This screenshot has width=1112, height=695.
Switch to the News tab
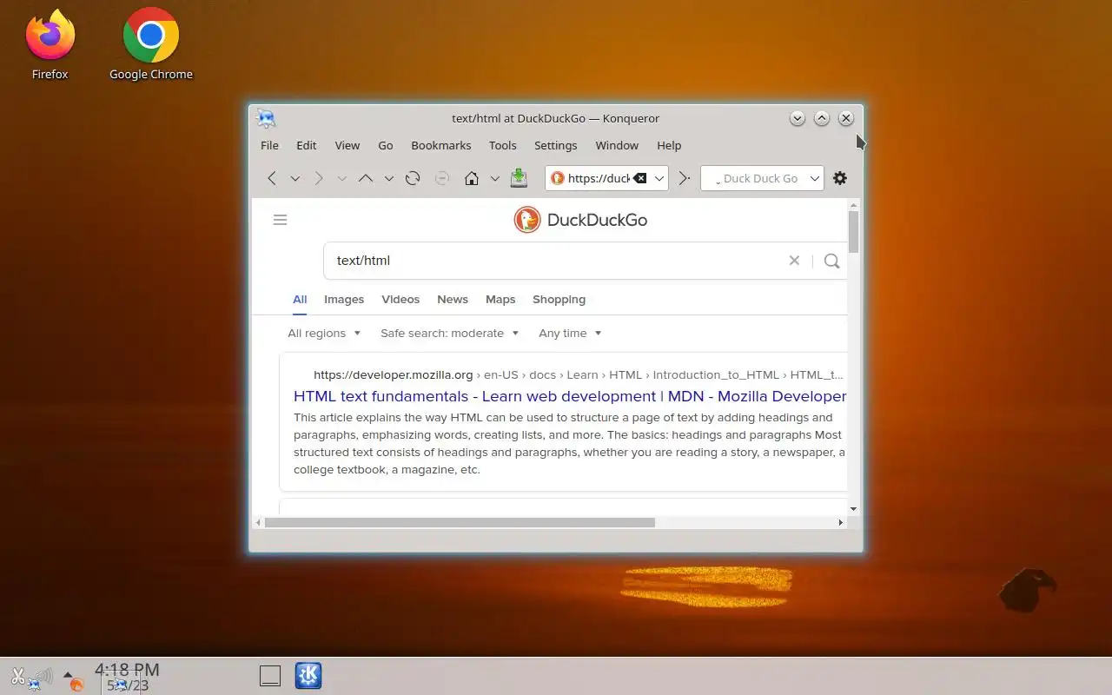[453, 299]
